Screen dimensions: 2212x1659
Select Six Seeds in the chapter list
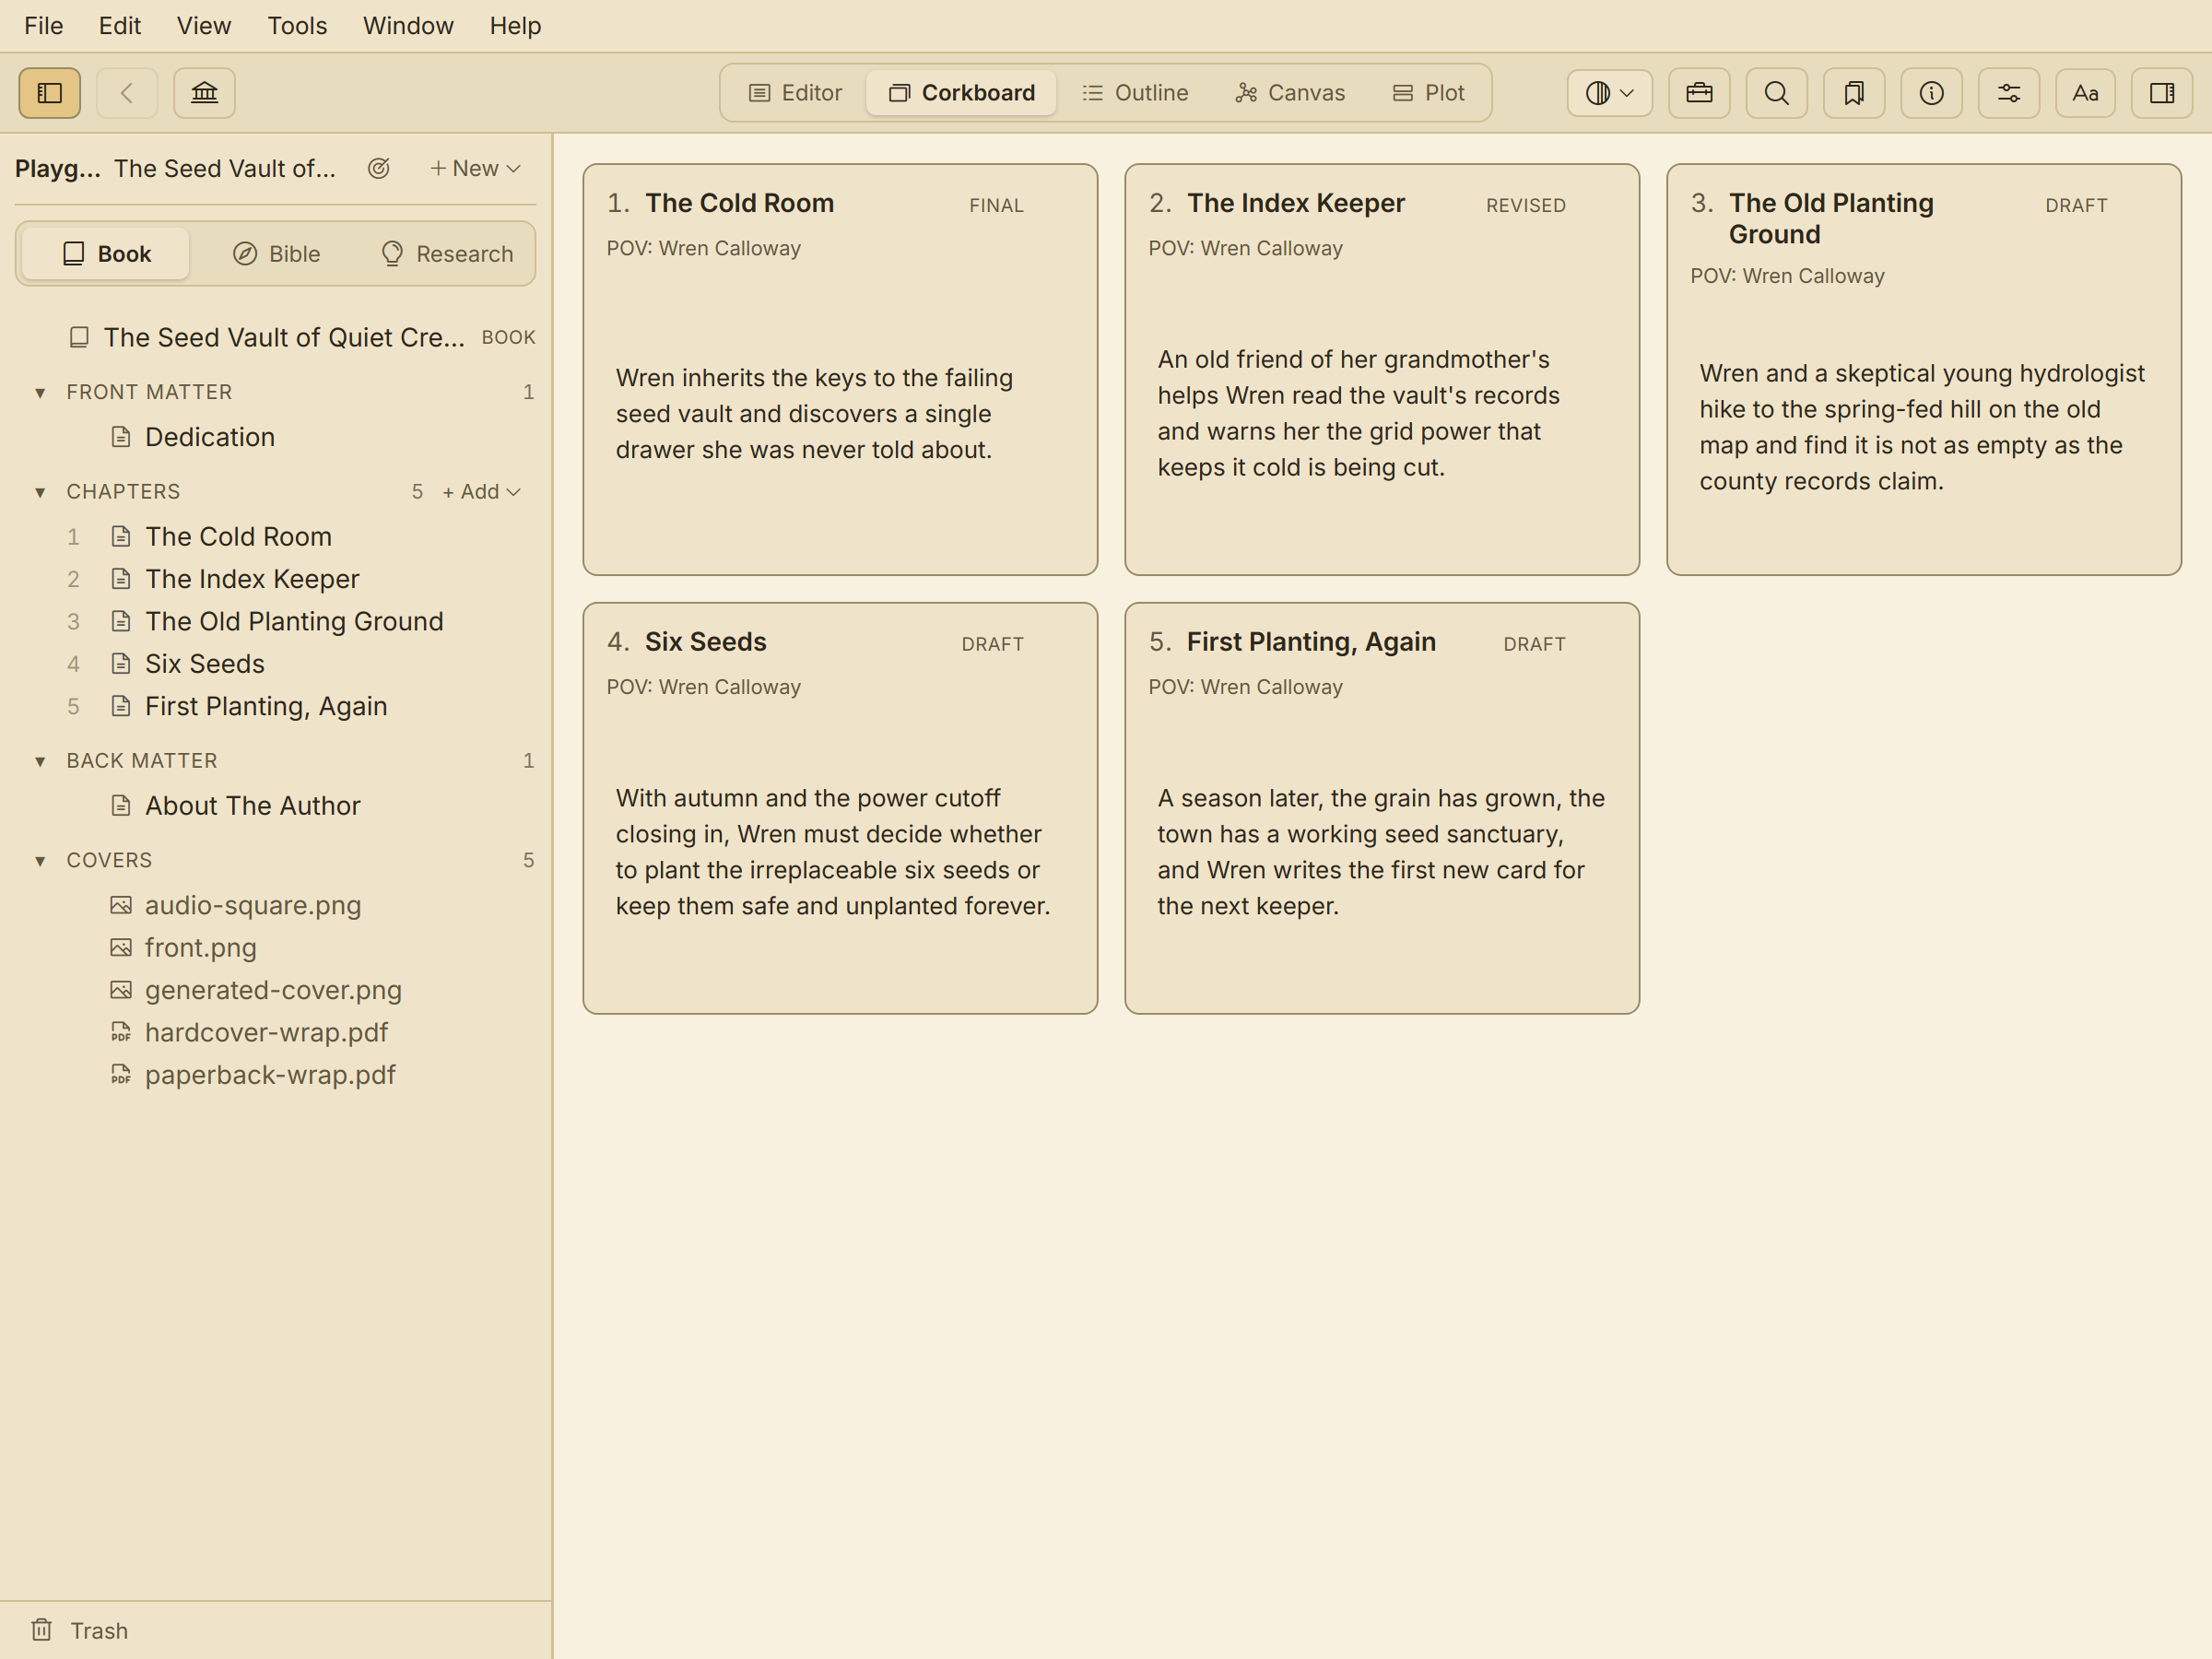click(204, 664)
